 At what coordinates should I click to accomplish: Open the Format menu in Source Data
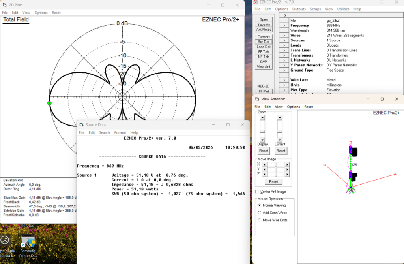[x=120, y=133]
